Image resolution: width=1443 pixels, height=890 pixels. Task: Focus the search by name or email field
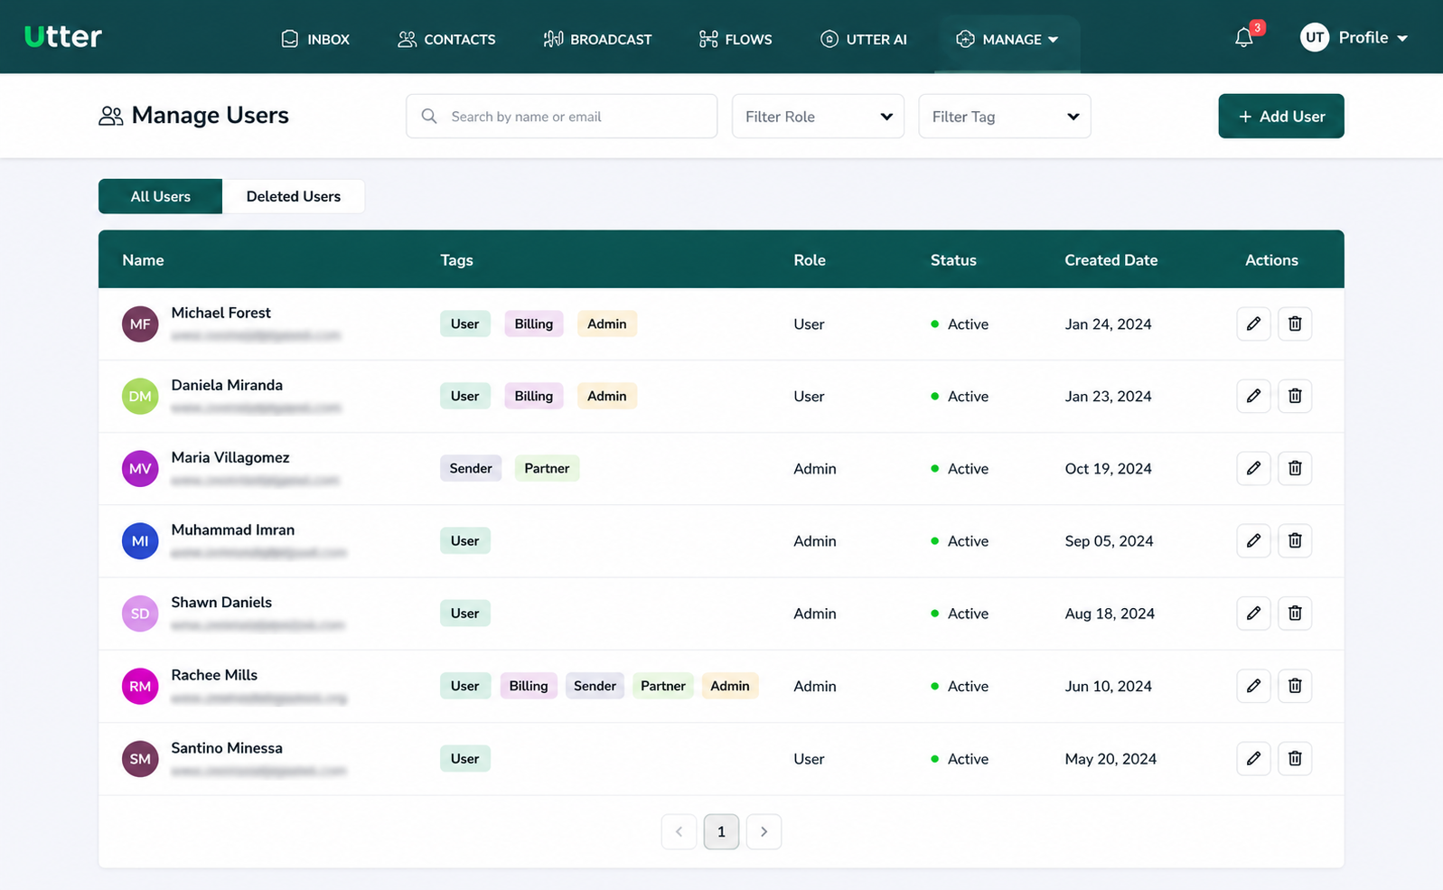click(562, 116)
